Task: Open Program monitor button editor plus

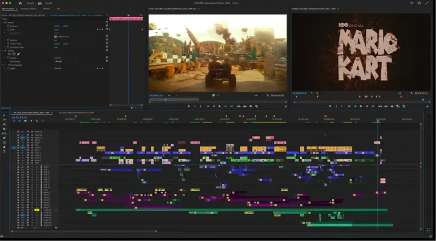Action: point(428,107)
